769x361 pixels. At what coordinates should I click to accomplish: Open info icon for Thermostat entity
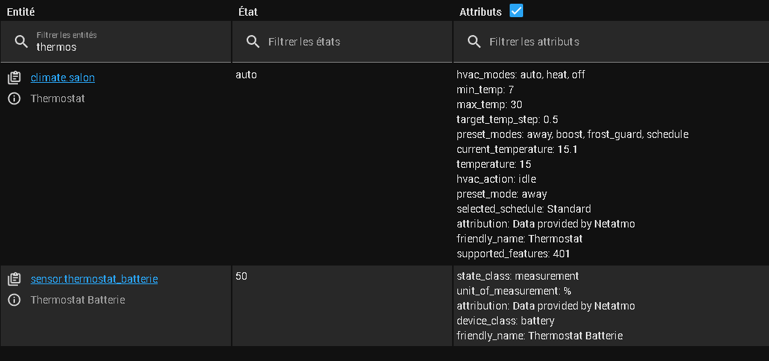[x=13, y=98]
